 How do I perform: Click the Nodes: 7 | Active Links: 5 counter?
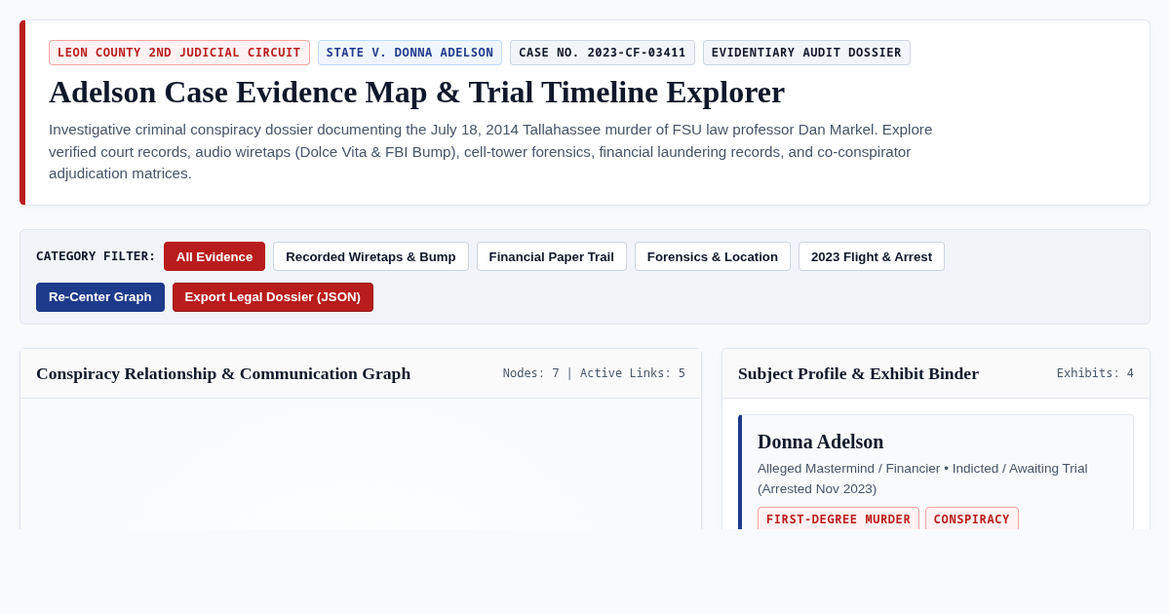point(594,373)
